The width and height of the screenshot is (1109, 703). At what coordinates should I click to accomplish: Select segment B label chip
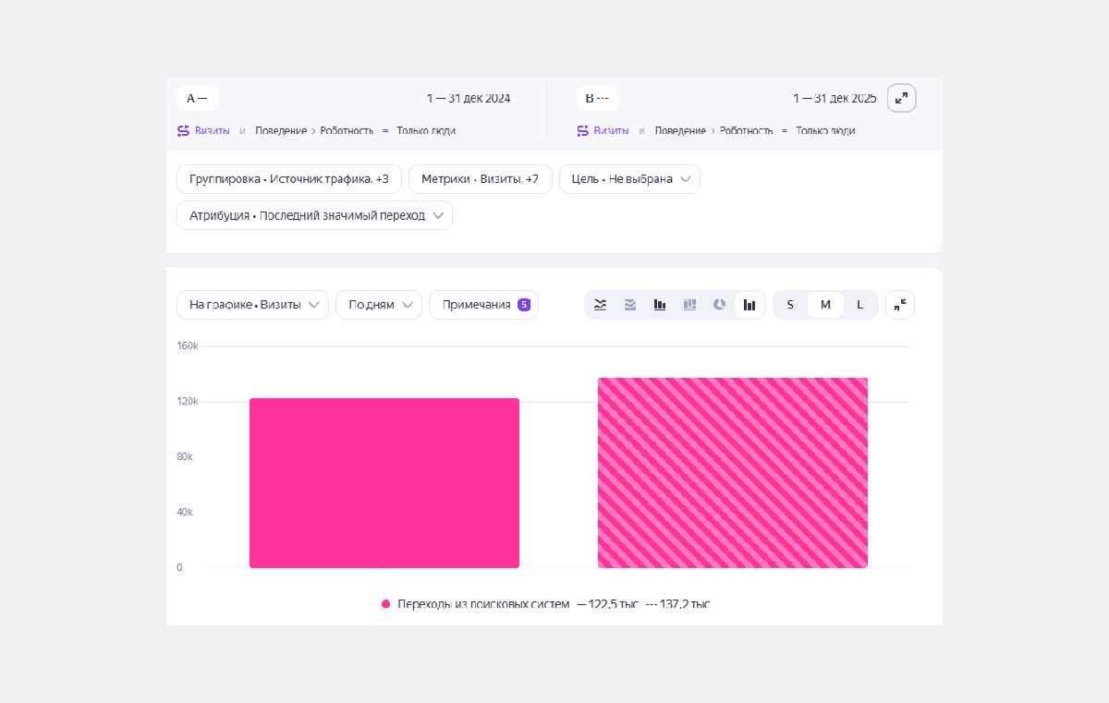(x=597, y=98)
